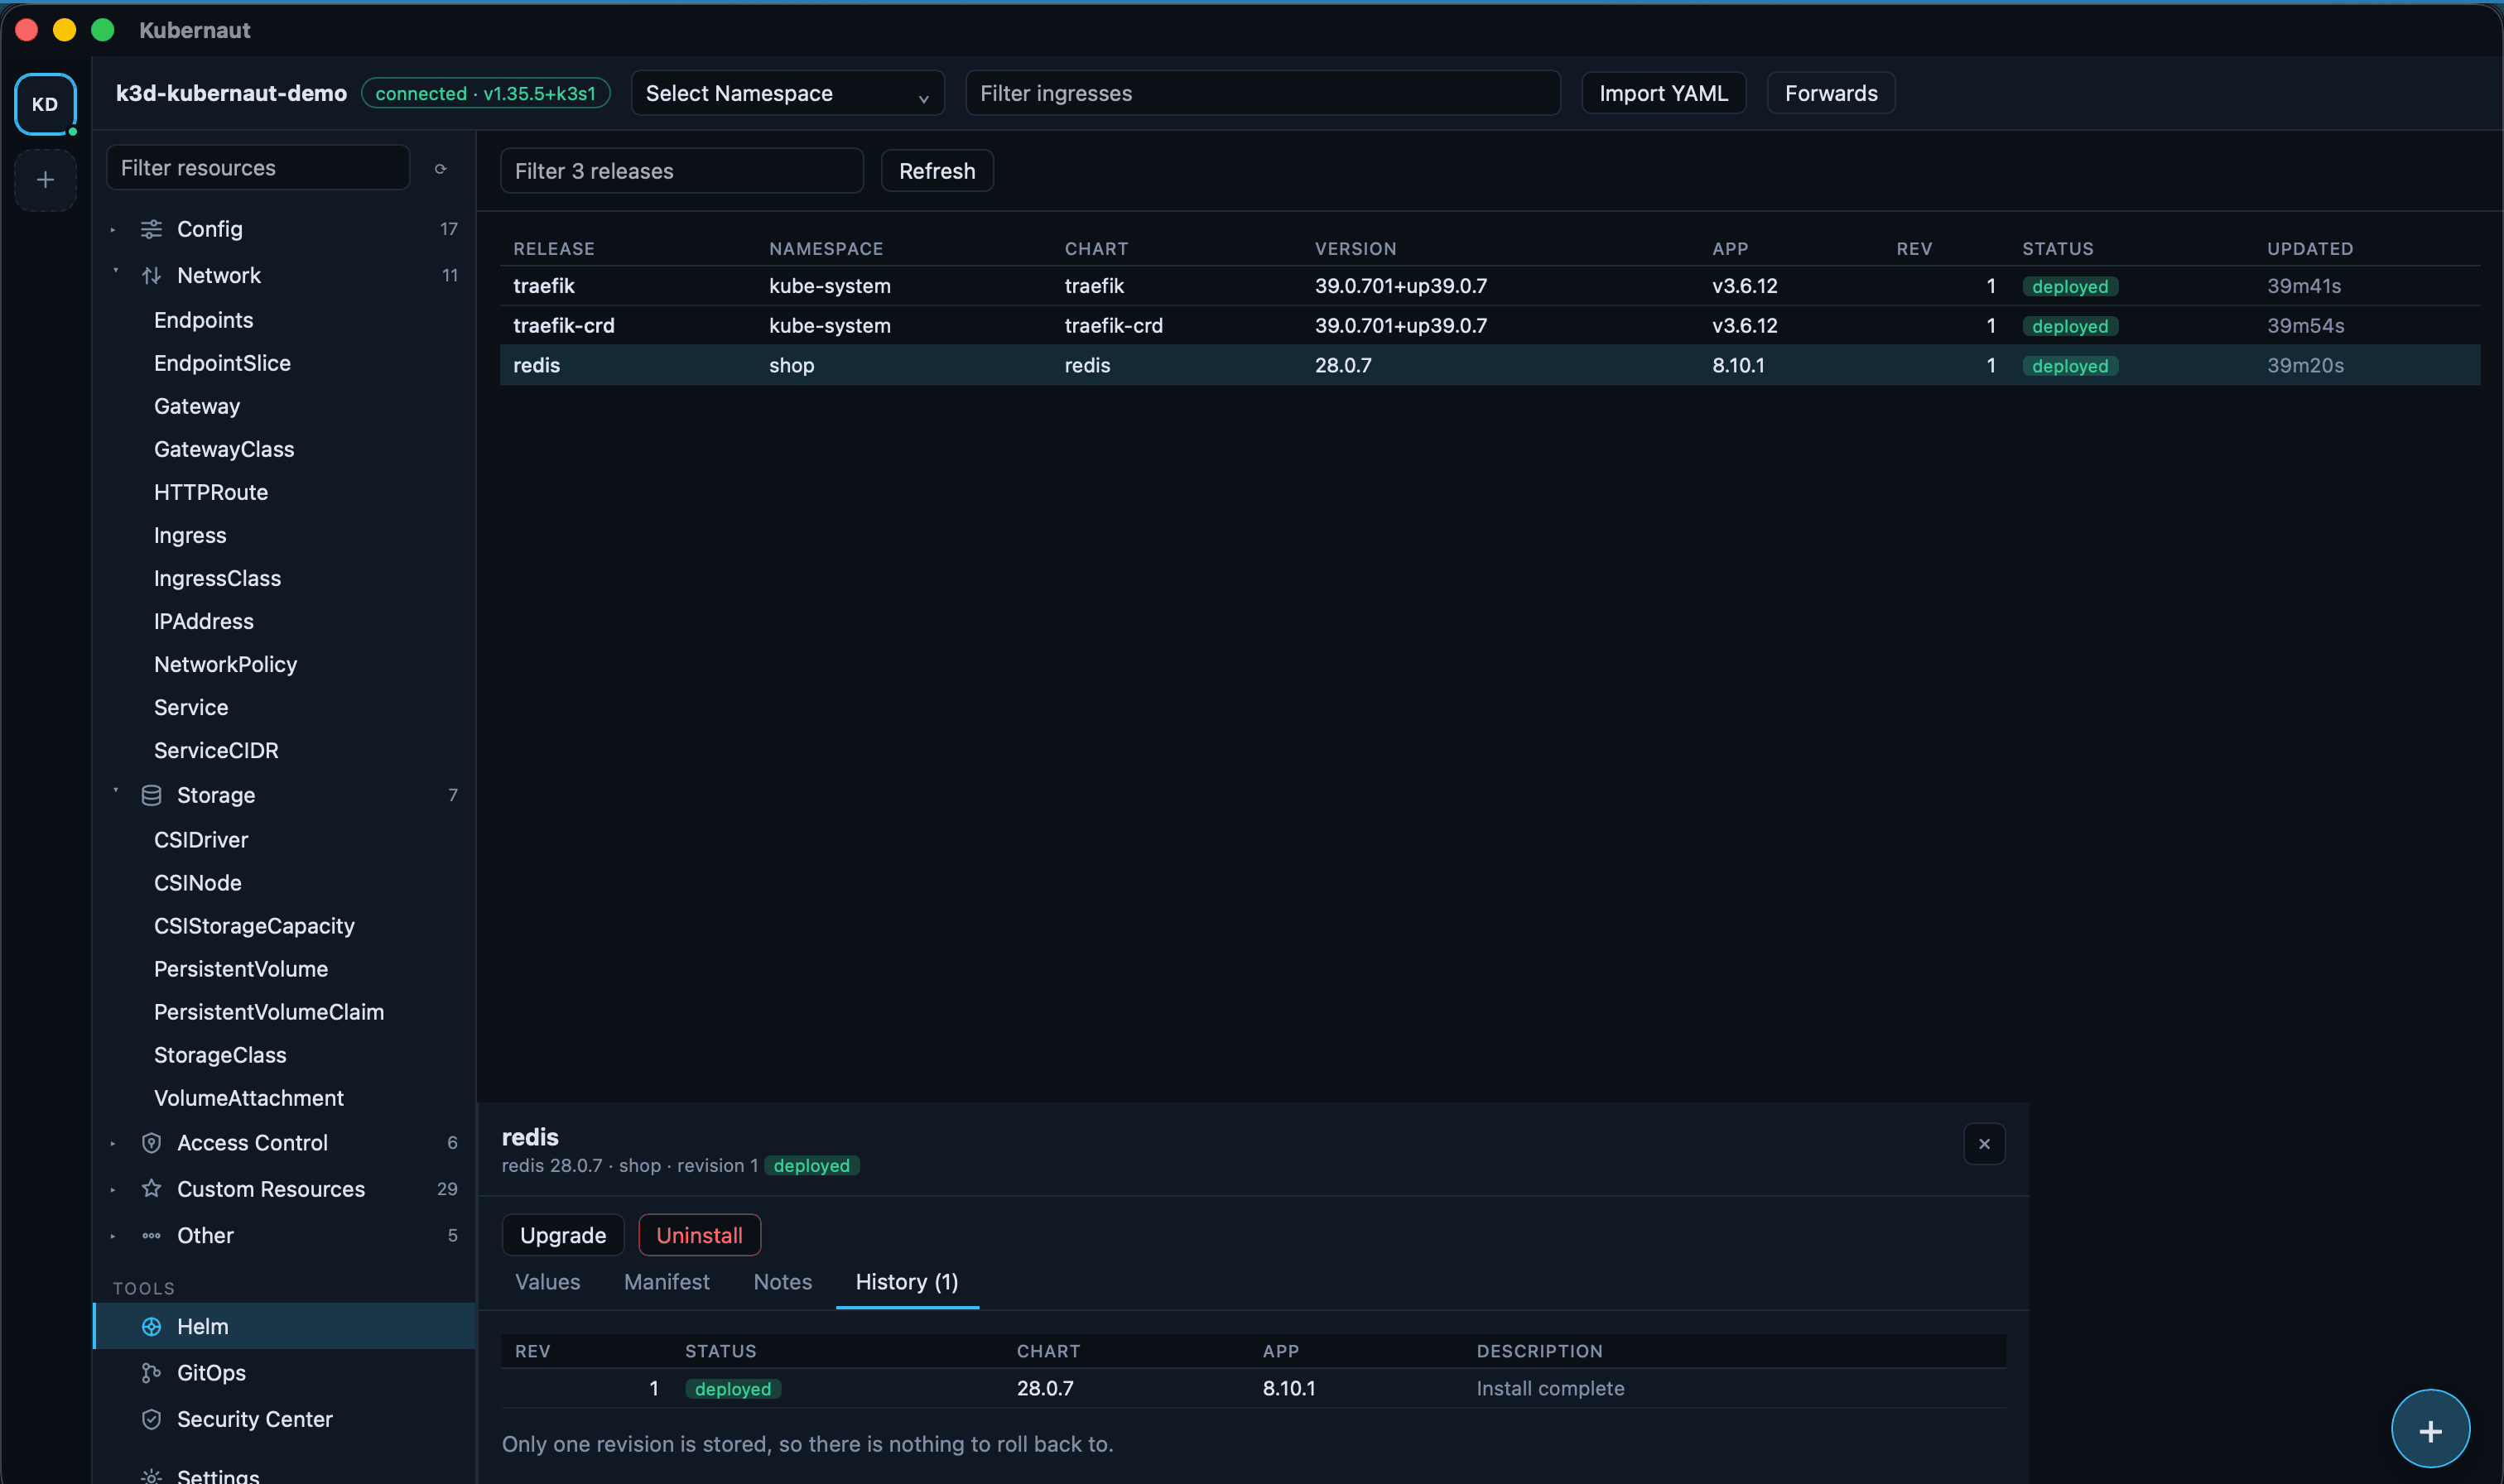Expand the Access Control category
The image size is (2504, 1484).
113,1143
